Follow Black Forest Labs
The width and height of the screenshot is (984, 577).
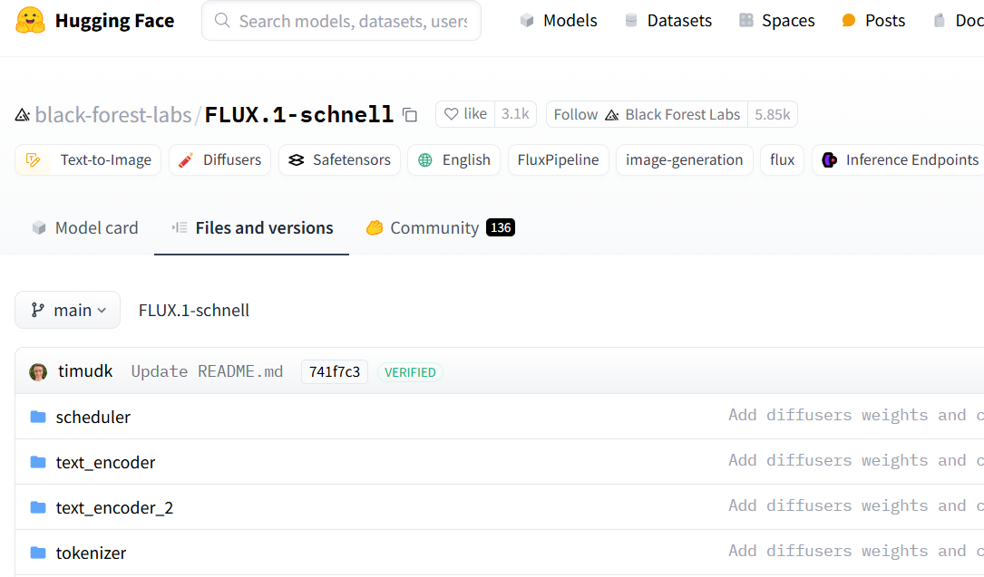pos(647,115)
